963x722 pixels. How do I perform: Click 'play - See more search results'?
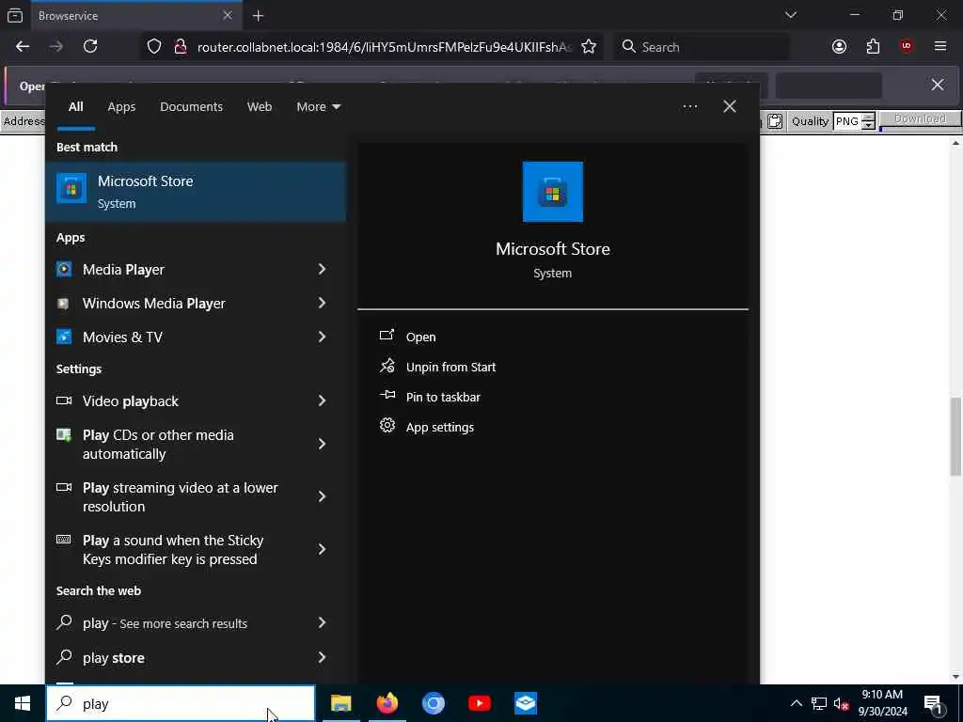click(165, 623)
